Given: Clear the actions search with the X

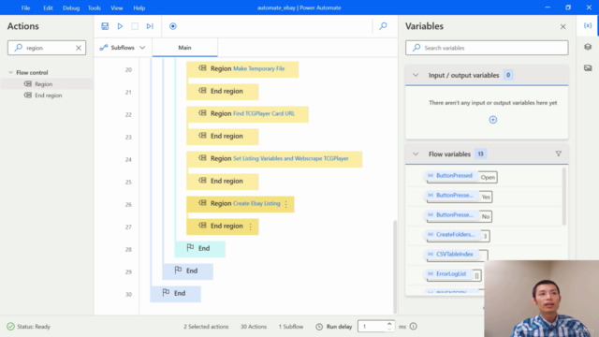Looking at the screenshot, I should (x=79, y=48).
